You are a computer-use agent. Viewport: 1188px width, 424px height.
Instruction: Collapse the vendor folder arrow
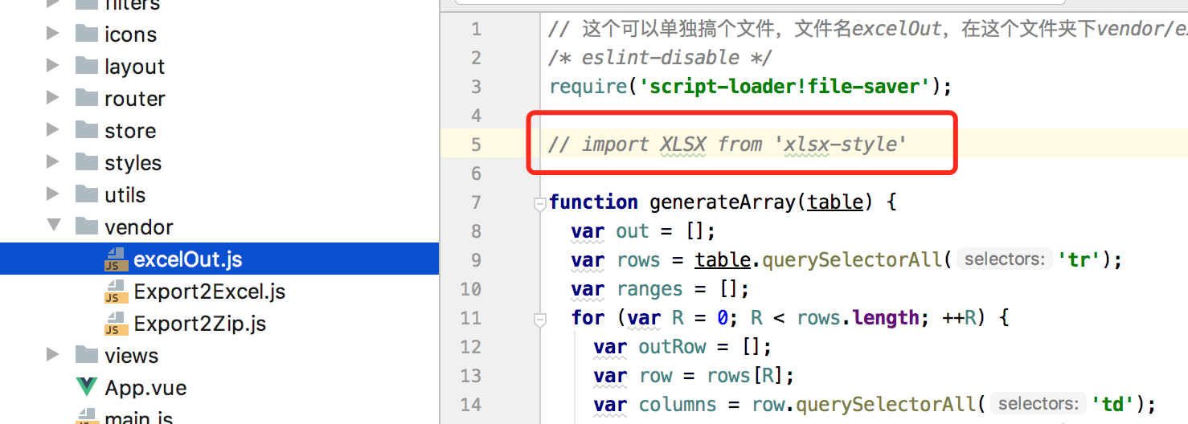point(53,226)
